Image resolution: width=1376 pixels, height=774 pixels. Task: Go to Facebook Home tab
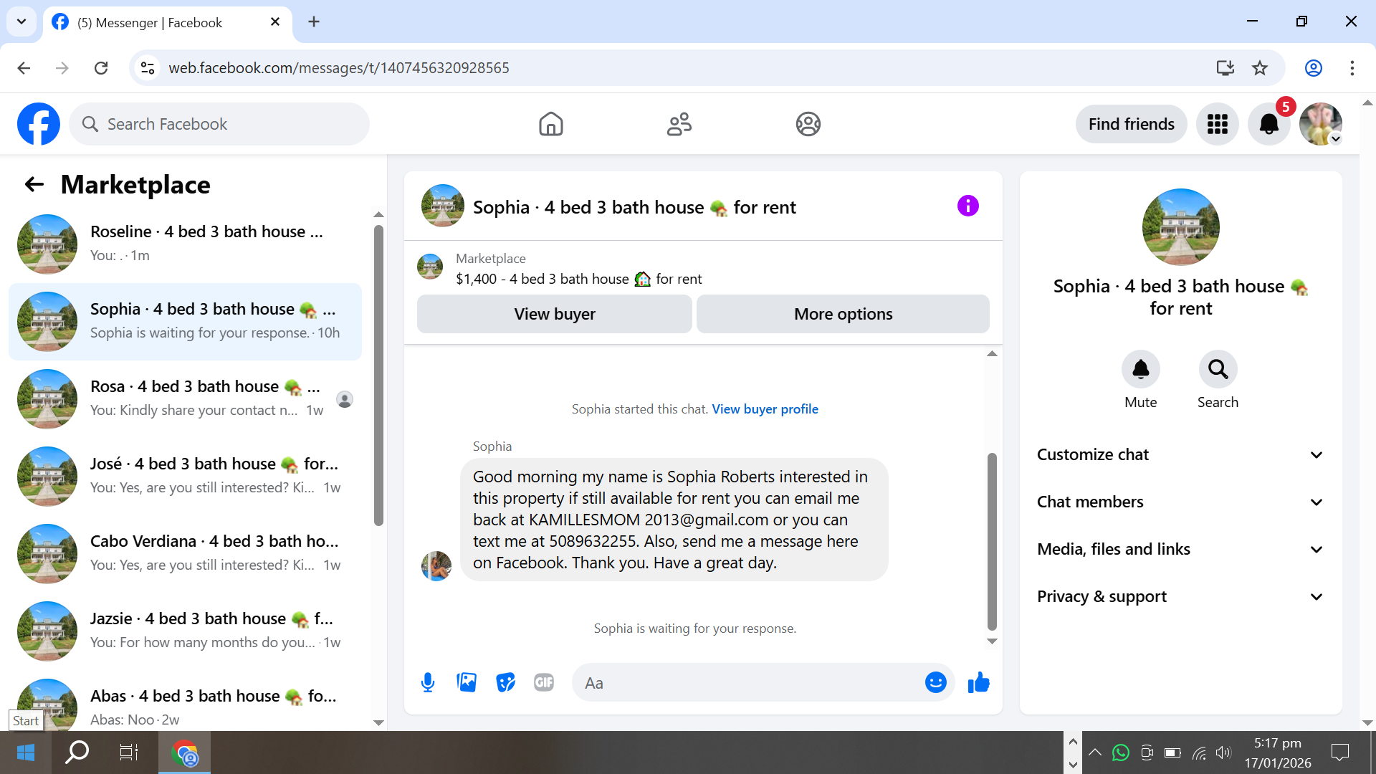[550, 124]
